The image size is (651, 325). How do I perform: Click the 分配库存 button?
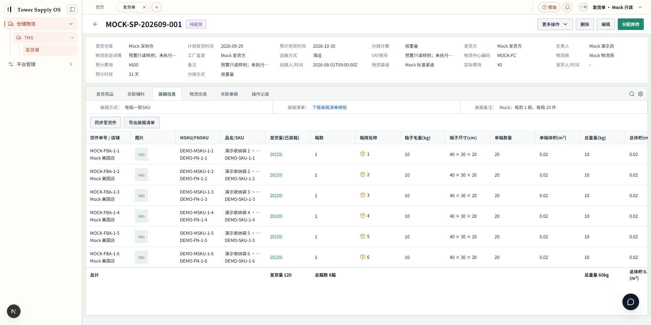point(631,24)
